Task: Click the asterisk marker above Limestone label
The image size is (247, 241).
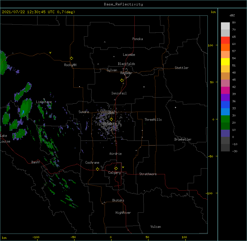Action: point(44,99)
